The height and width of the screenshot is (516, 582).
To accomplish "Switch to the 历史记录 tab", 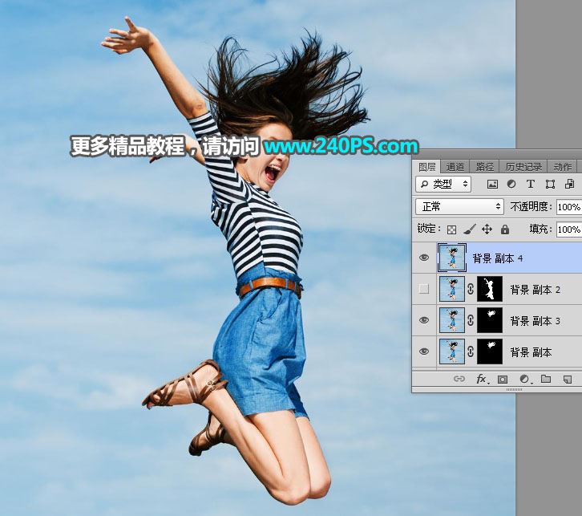I will [523, 167].
